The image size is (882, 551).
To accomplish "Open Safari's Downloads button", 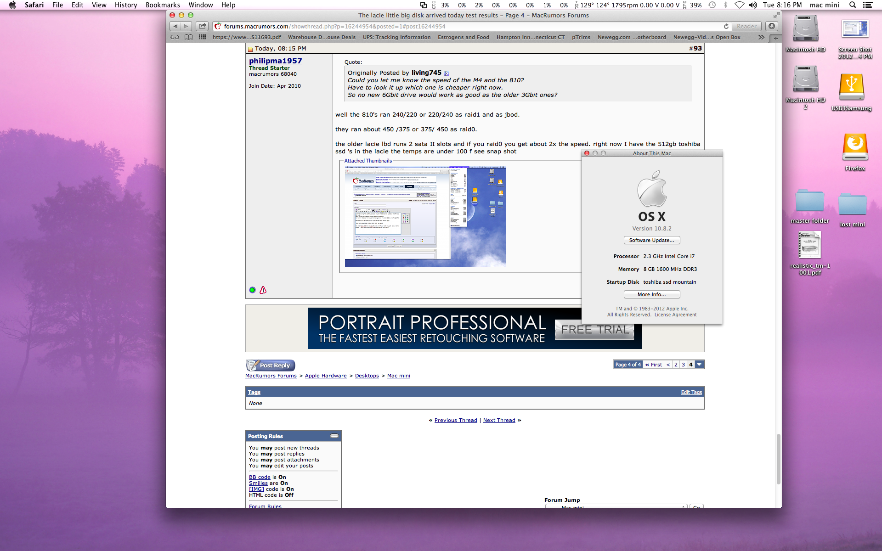I will click(x=772, y=26).
